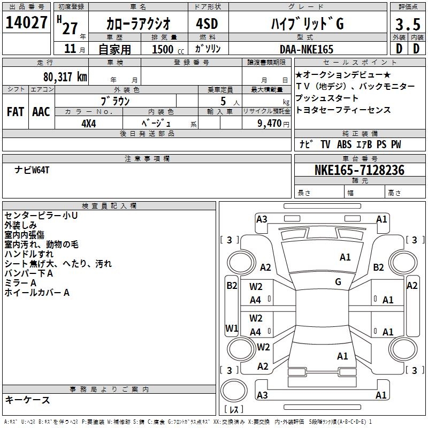
Task: Select chassis number NKE165-7128236
Action: point(360,170)
